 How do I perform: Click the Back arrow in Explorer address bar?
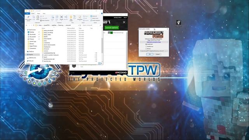(x=26, y=25)
